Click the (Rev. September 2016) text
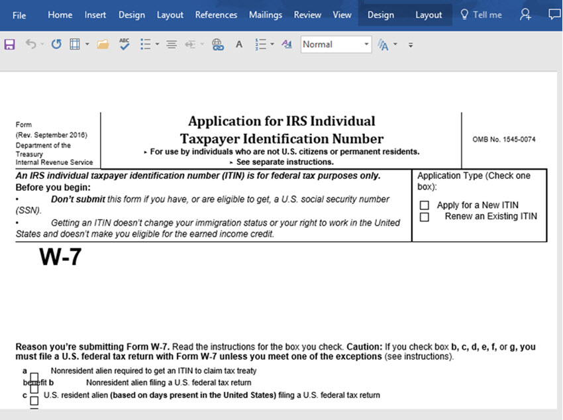This screenshot has height=420, width=563. tap(52, 135)
